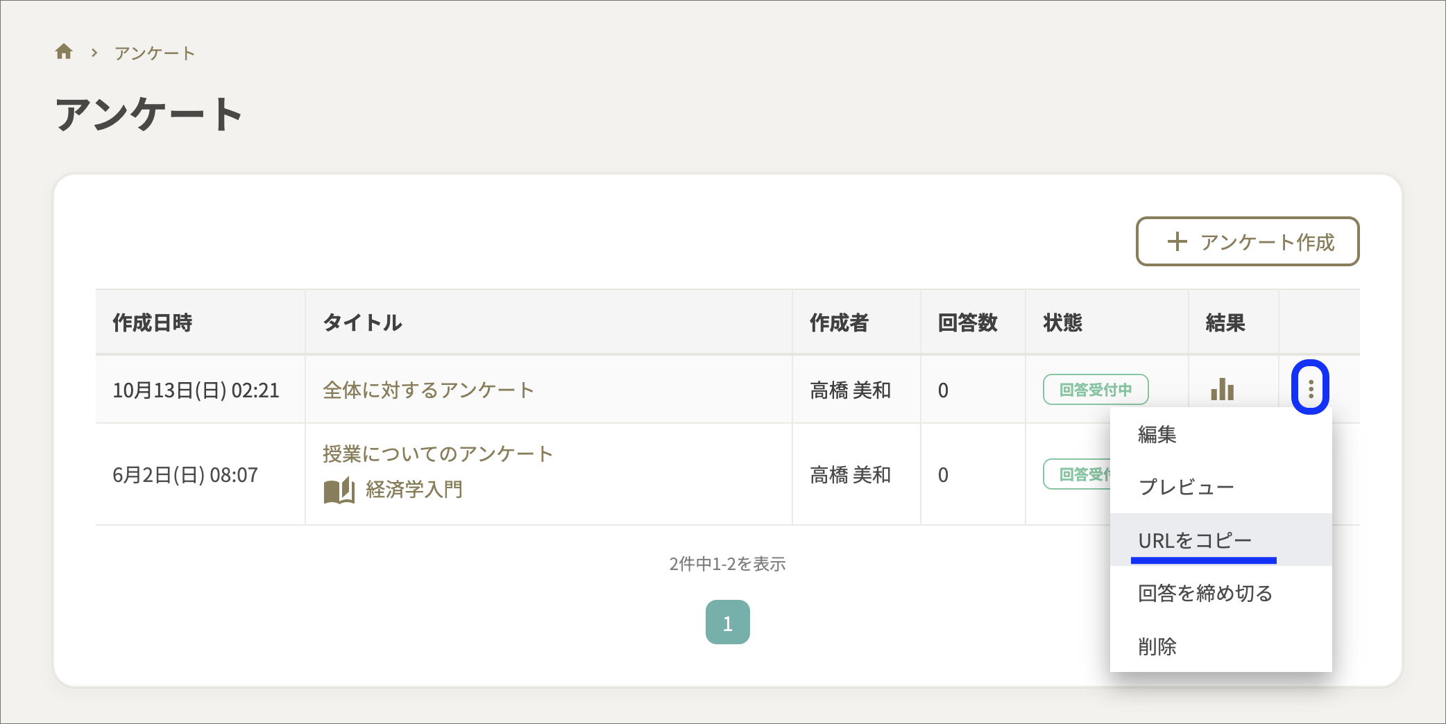Click 高橋 美和 in 授業についてのアンケート row
Image resolution: width=1446 pixels, height=724 pixels.
coord(850,474)
